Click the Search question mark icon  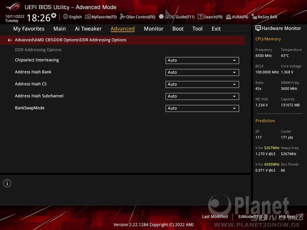(200, 17)
